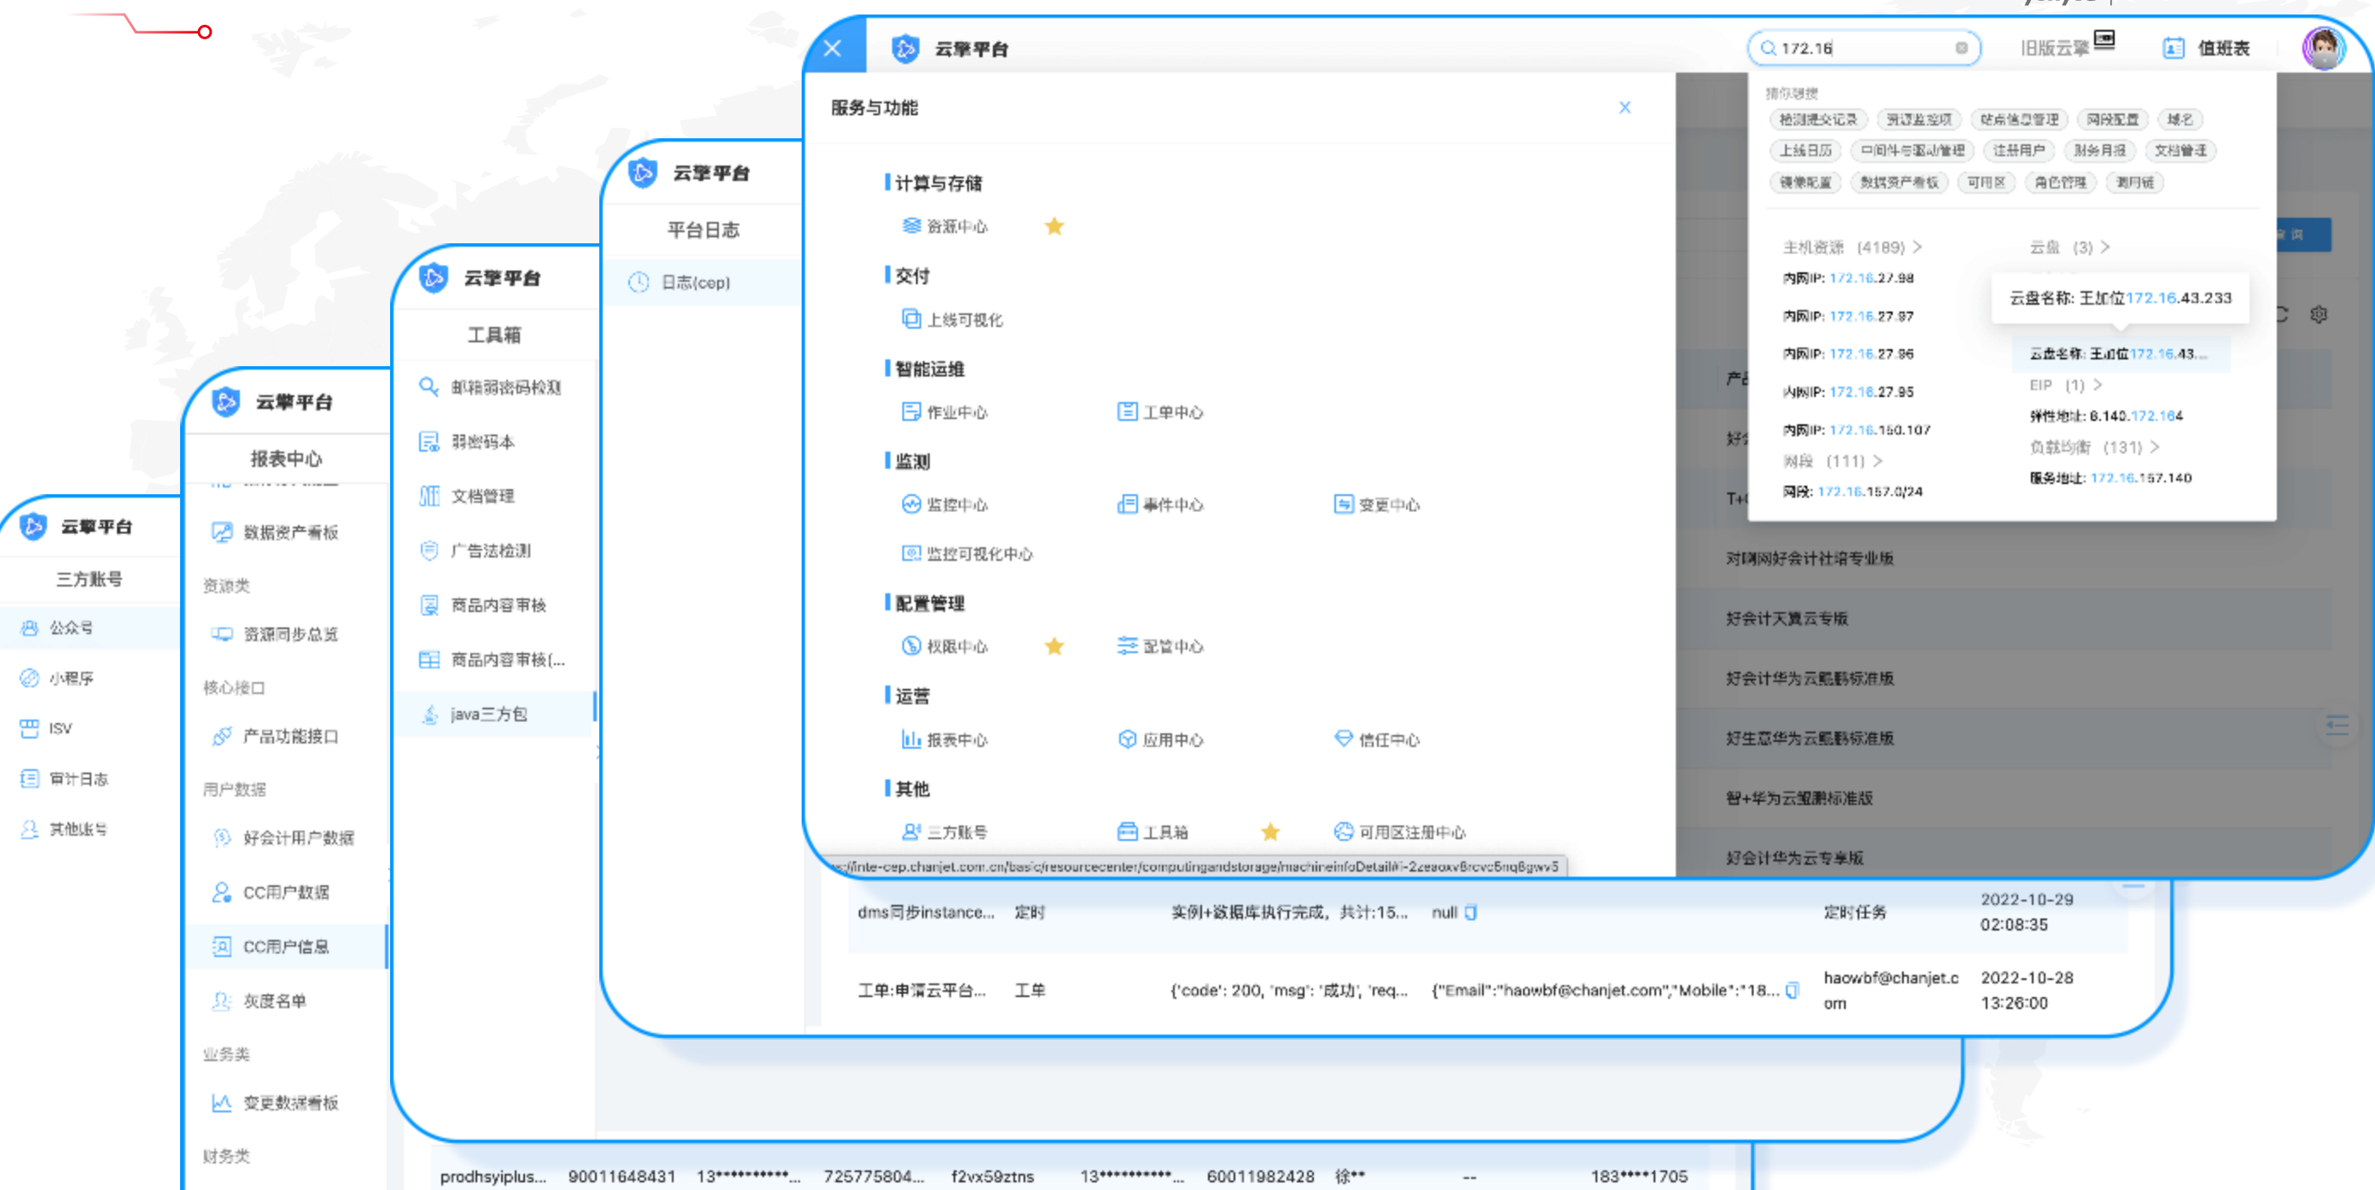Open 产品功能接口 in 报表中心 window
The height and width of the screenshot is (1190, 2375).
[277, 736]
